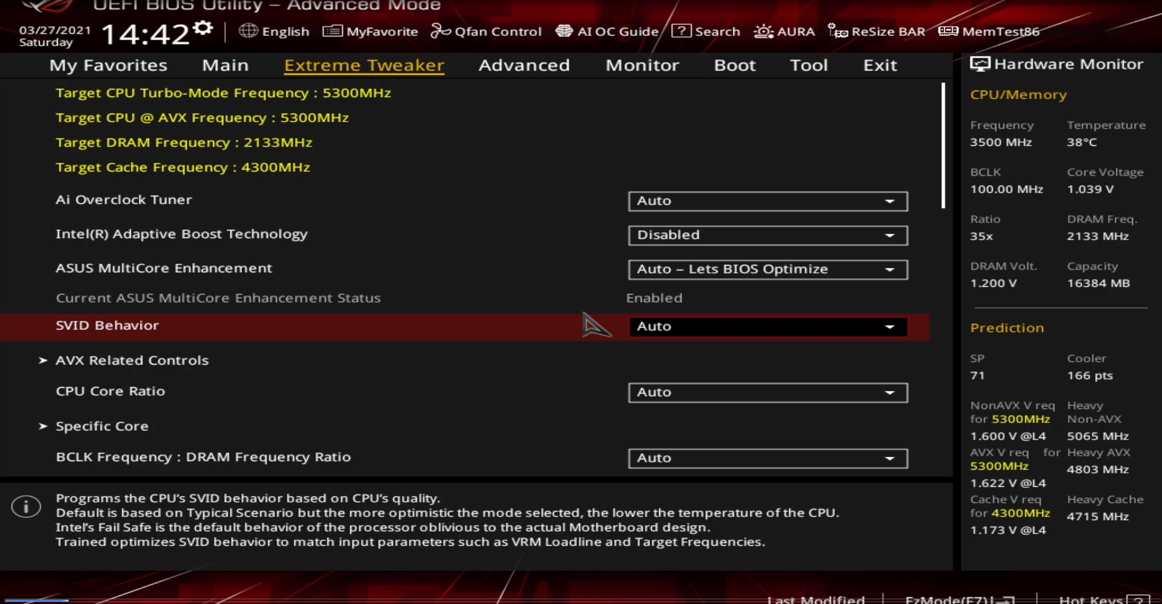
Task: Click the Search question-mark icon
Action: [x=681, y=31]
